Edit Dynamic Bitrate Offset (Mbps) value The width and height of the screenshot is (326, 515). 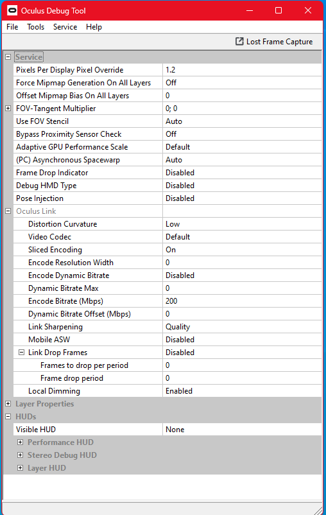pyautogui.click(x=242, y=313)
